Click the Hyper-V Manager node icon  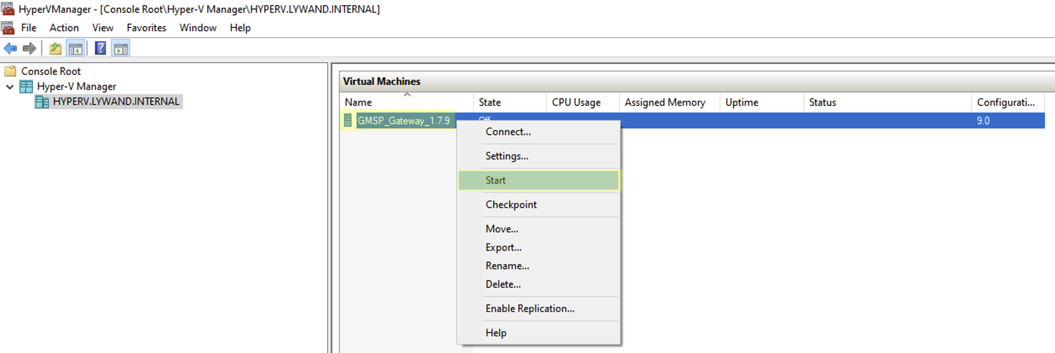26,86
